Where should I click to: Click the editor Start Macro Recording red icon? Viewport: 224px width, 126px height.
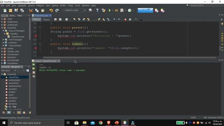point(125,20)
